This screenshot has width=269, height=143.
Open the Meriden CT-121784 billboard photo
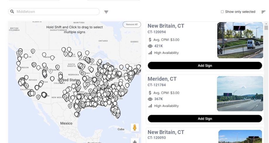[240, 93]
